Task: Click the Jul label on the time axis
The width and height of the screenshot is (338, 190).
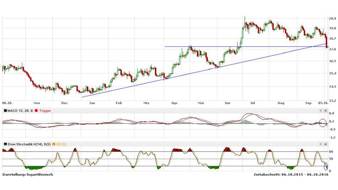Action: tap(252, 103)
